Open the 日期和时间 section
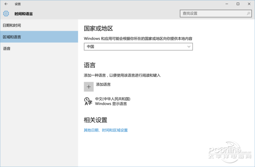The height and width of the screenshot is (167, 255). (x=39, y=25)
